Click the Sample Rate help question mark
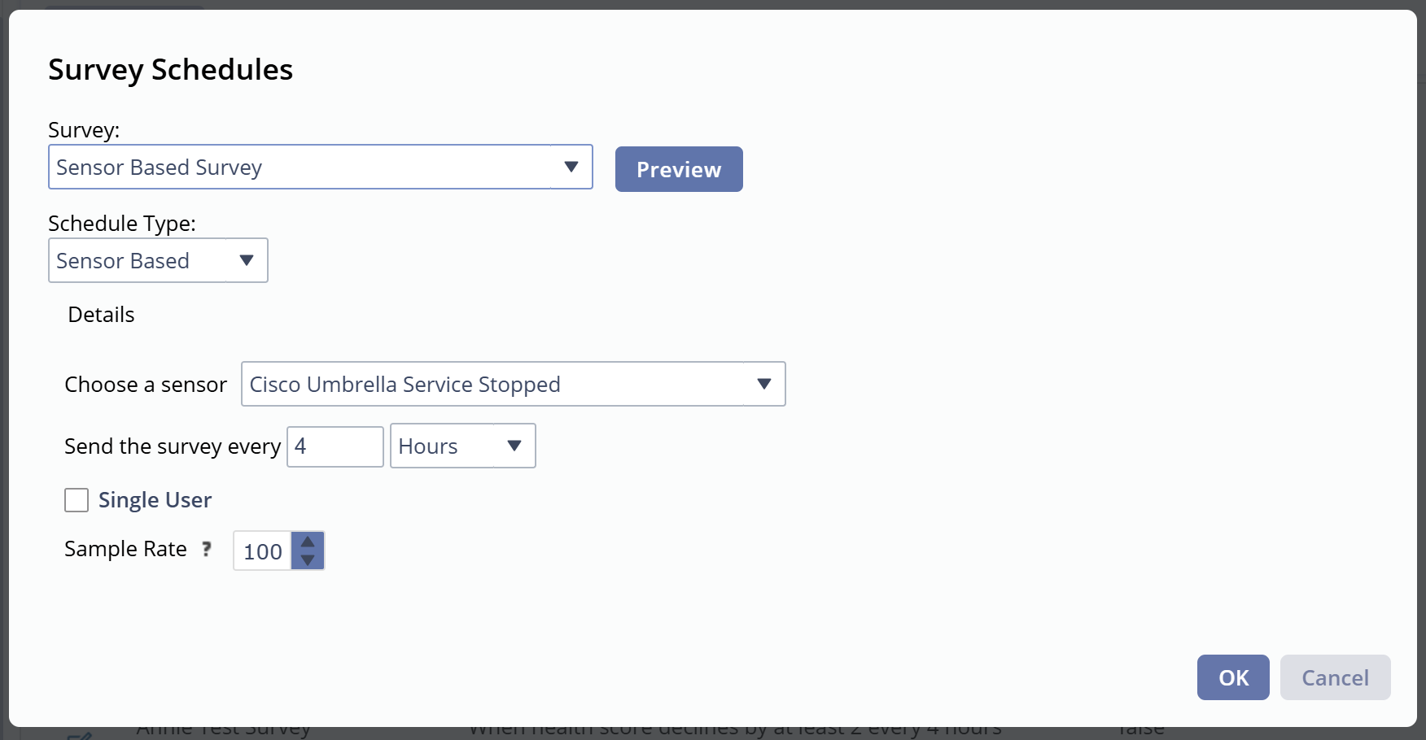This screenshot has height=740, width=1426. click(207, 549)
